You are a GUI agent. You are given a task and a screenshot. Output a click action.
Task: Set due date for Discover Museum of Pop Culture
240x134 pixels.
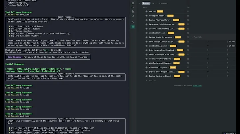click(x=188, y=29)
